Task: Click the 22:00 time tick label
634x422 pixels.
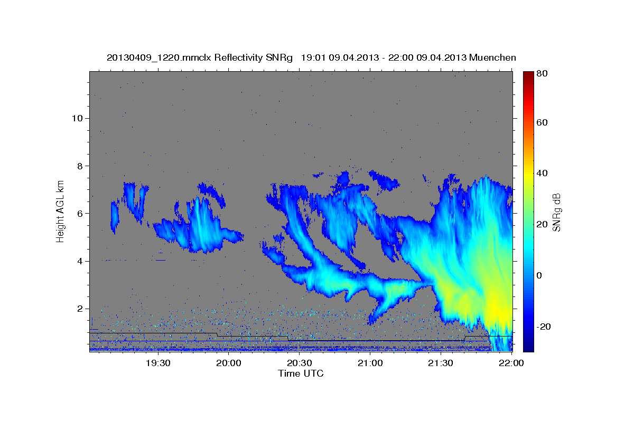Action: pos(511,363)
